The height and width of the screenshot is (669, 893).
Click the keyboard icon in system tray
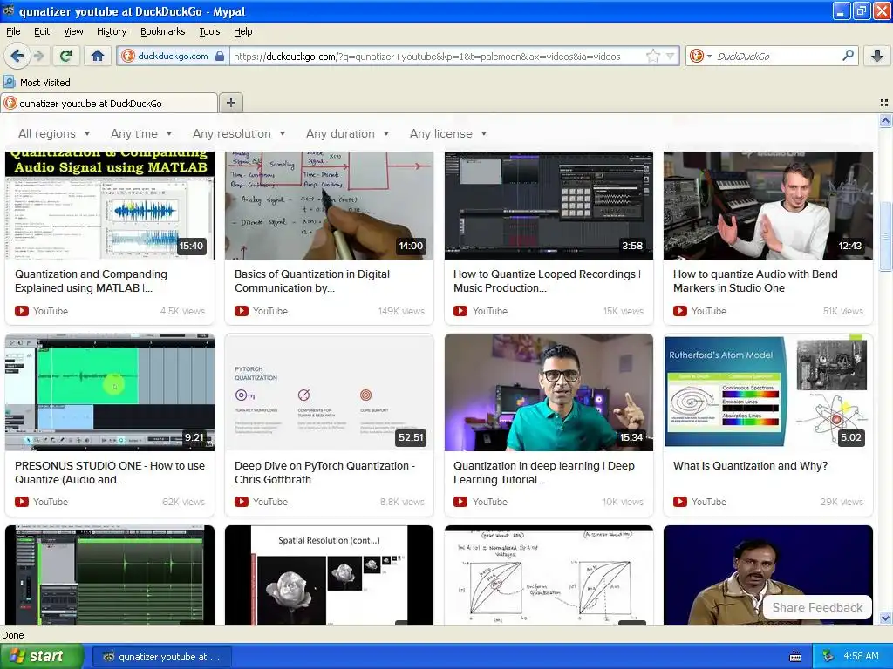pos(795,657)
